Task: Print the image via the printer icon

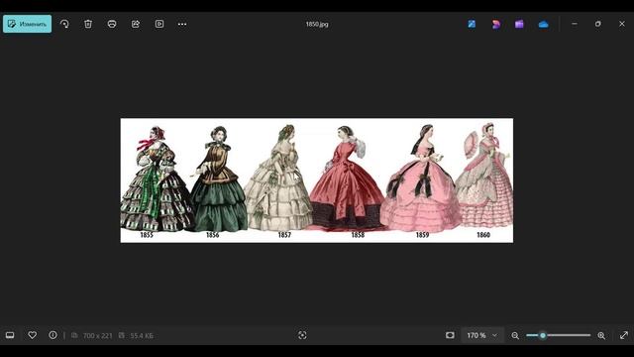Action: 112,24
